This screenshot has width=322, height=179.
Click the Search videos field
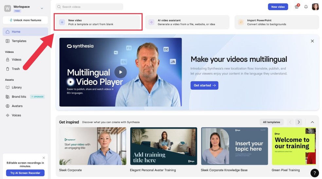(89, 7)
